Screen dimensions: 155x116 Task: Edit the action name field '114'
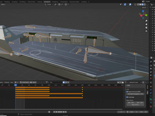(x=56, y=82)
